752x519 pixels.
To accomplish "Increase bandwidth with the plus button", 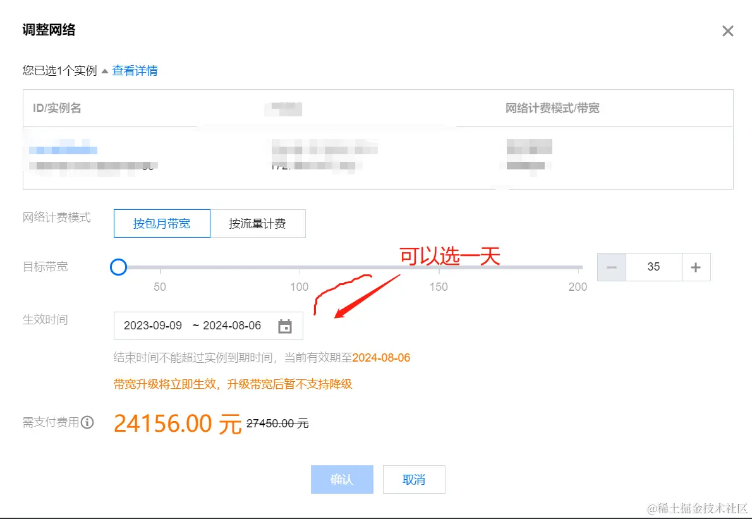I will tap(696, 267).
